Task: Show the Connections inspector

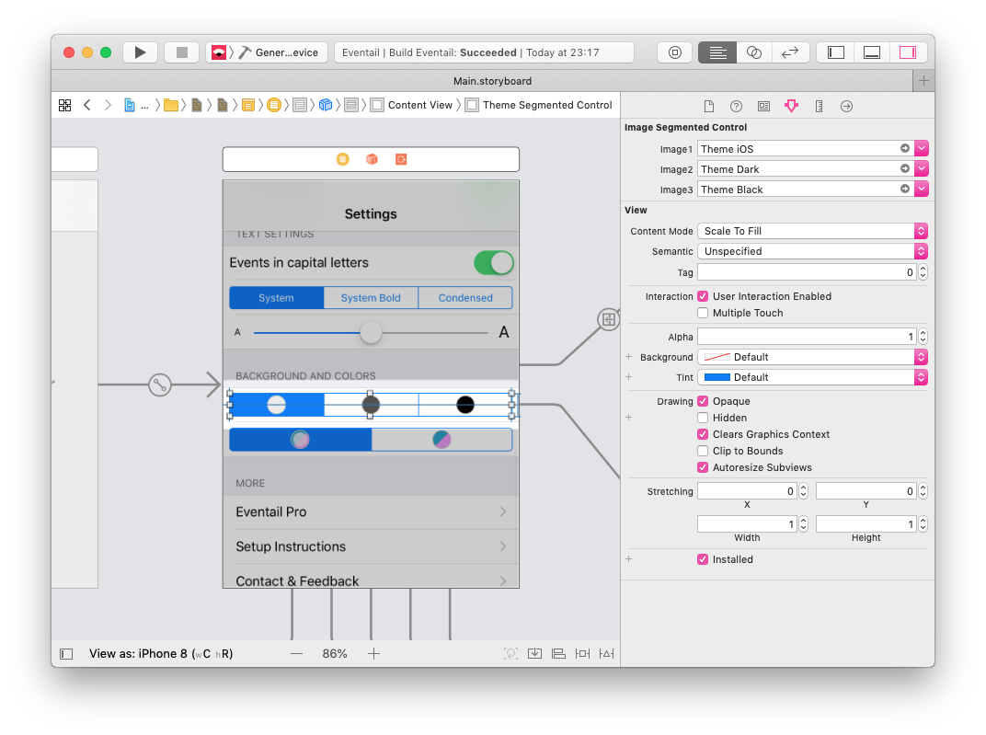Action: pyautogui.click(x=846, y=106)
